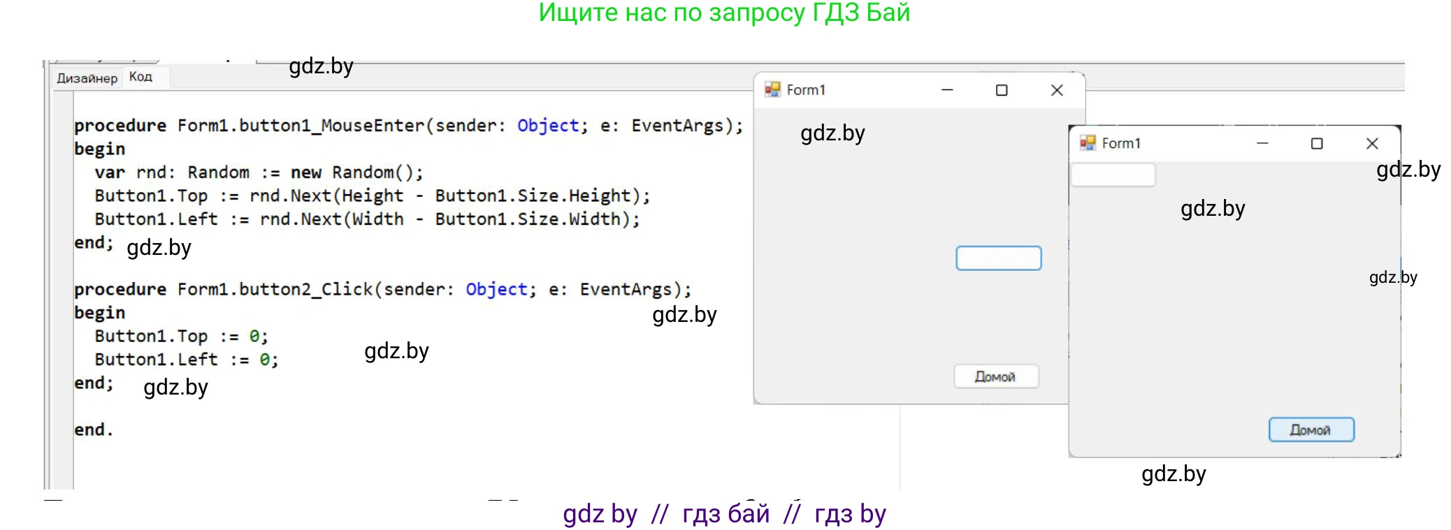Click the Form1.button2_Click procedure header
The width and height of the screenshot is (1451, 530).
pos(382,290)
